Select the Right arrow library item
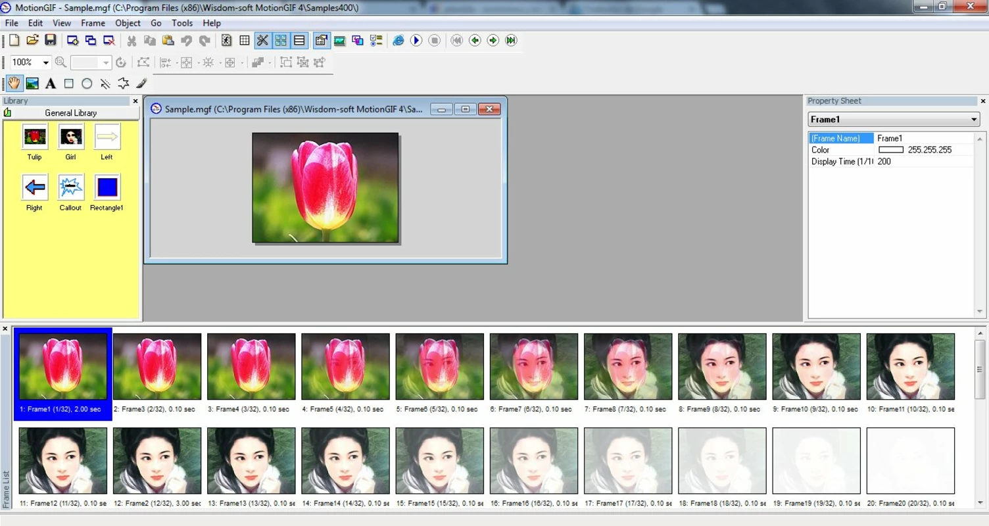 (34, 193)
